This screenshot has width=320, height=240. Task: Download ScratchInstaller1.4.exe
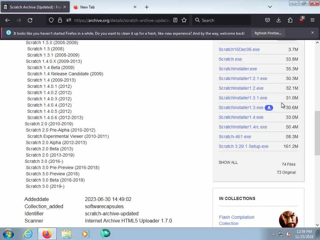coord(241,117)
